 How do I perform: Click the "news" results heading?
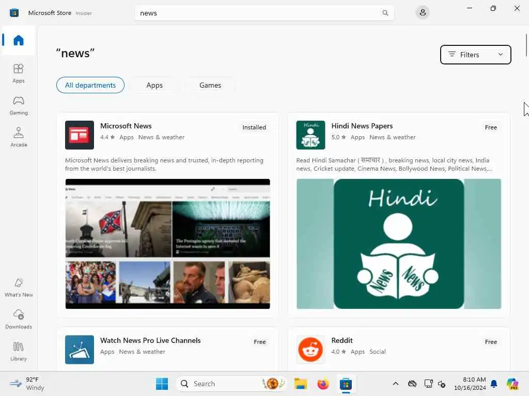[x=75, y=53]
